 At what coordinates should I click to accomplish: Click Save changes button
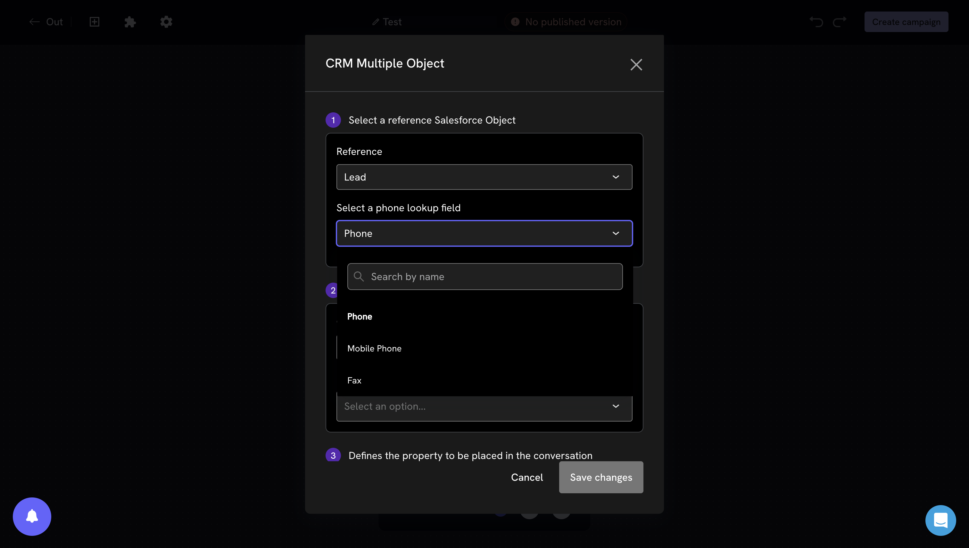click(x=601, y=477)
